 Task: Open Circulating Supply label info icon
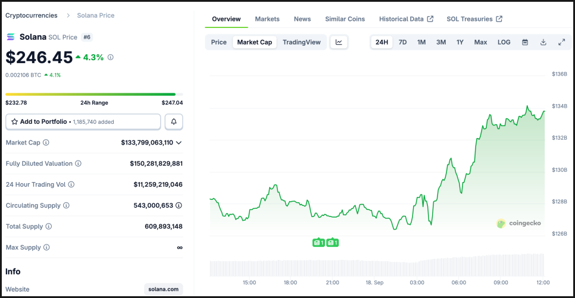click(66, 205)
